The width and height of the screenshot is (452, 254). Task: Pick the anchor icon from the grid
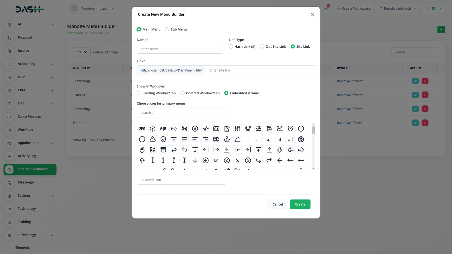227,139
